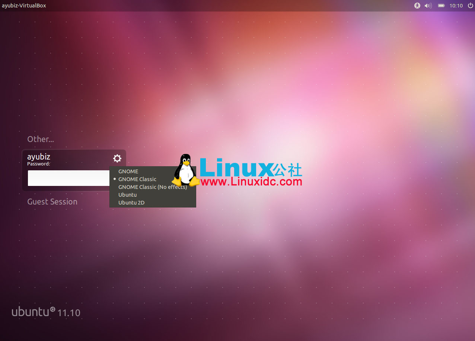Select GNOME Classic (No effects) menu entry
The image size is (475, 341).
(153, 187)
